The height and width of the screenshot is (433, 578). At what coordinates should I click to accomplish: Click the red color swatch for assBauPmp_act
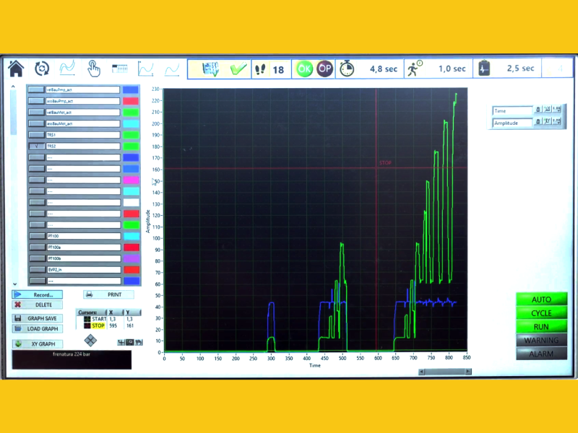131,101
